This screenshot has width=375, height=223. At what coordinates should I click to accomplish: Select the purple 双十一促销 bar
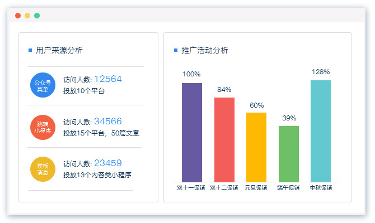192,132
